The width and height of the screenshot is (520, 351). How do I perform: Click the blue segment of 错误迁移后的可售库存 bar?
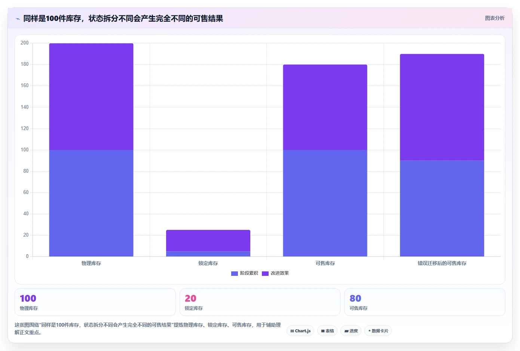pos(442,209)
